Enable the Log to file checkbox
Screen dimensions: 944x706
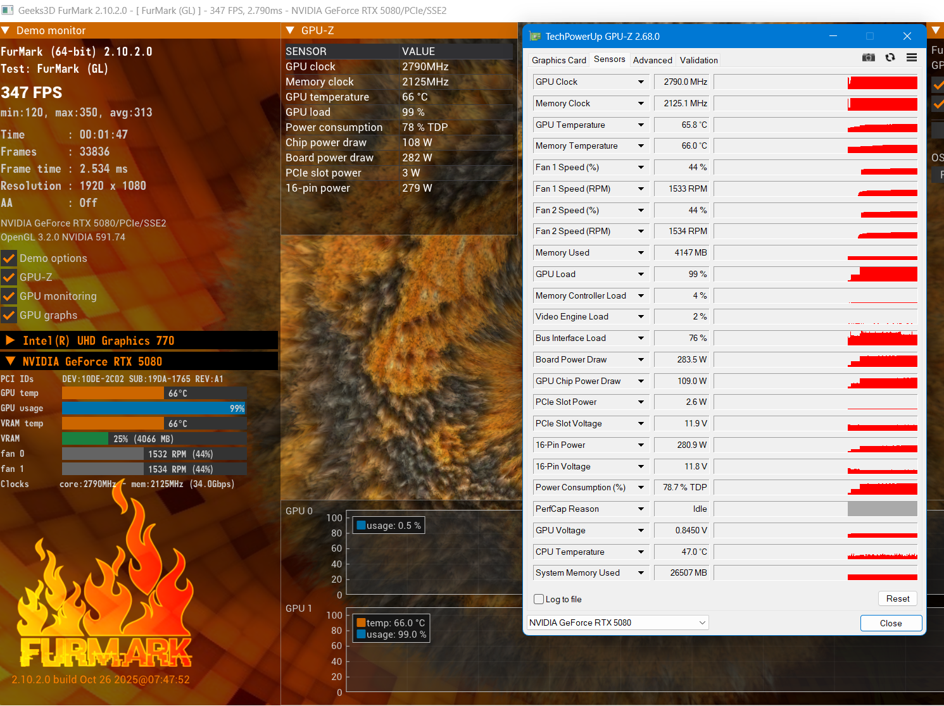point(539,599)
